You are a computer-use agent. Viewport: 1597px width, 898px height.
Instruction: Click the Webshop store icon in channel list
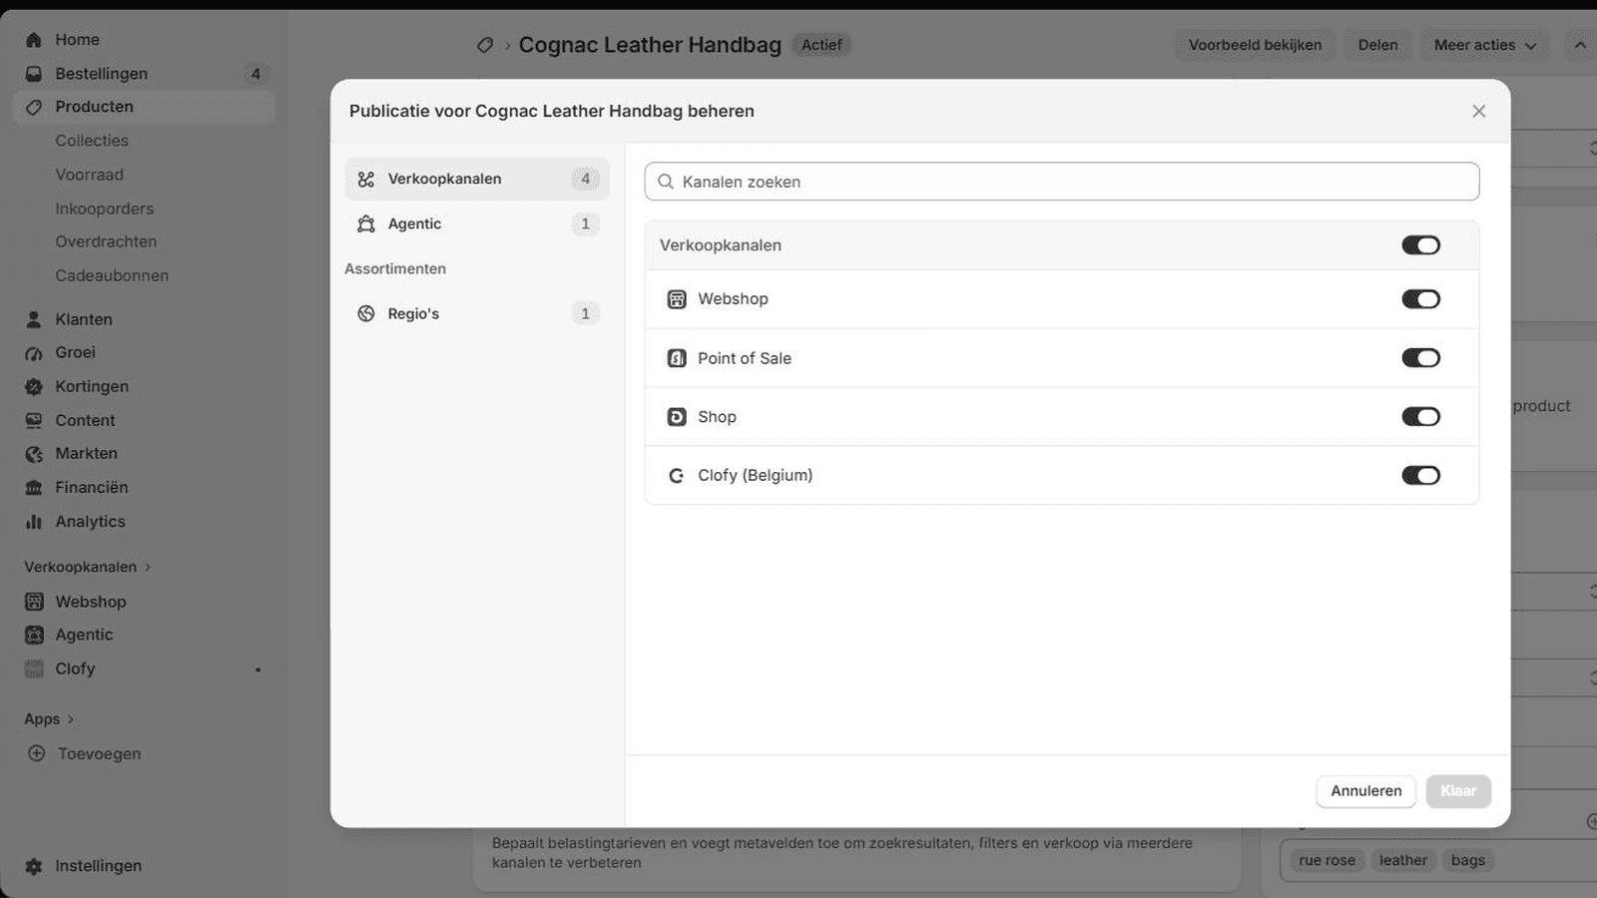coord(677,299)
